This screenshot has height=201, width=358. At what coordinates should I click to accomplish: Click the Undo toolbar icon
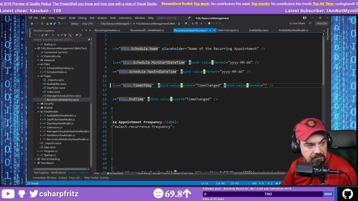tap(59, 23)
